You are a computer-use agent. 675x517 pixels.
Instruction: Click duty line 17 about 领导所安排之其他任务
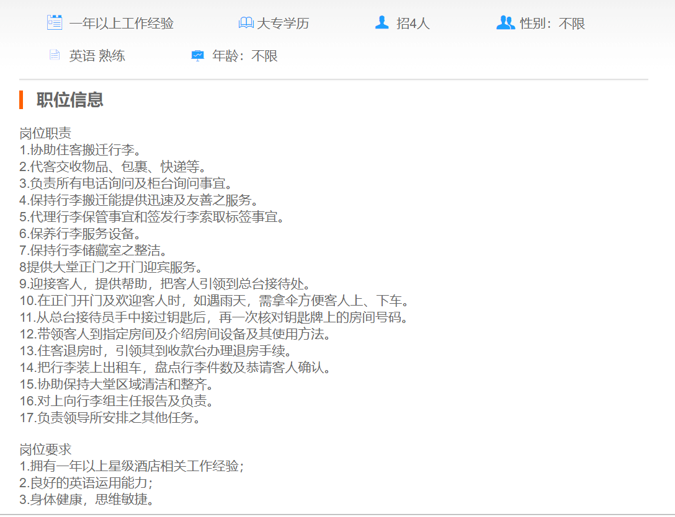110,418
